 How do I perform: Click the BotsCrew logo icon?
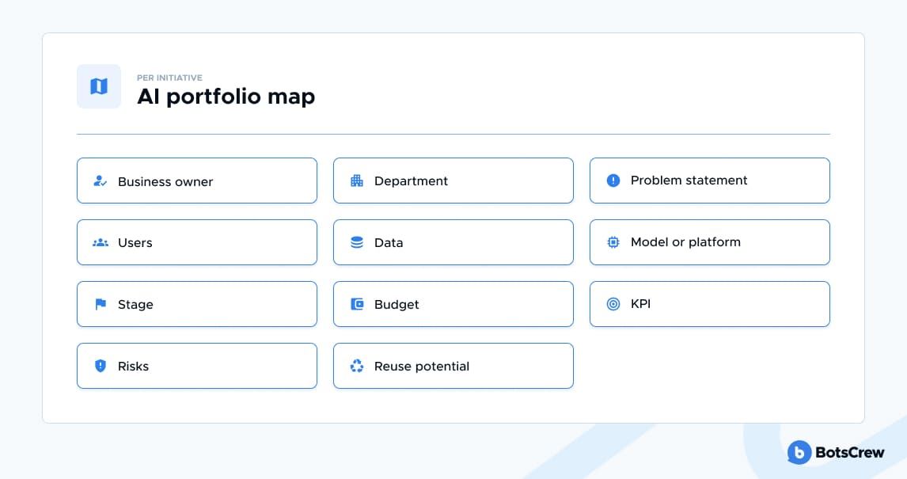[799, 452]
